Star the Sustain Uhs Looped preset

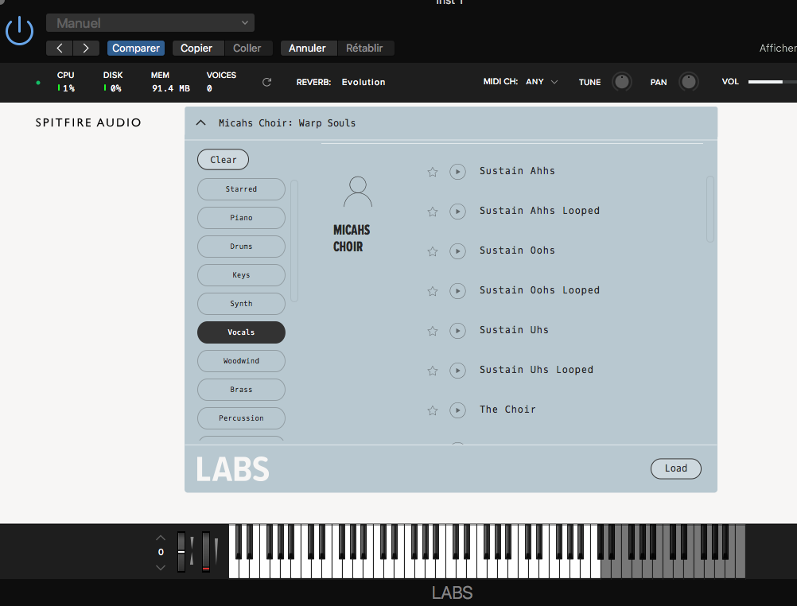click(x=433, y=371)
